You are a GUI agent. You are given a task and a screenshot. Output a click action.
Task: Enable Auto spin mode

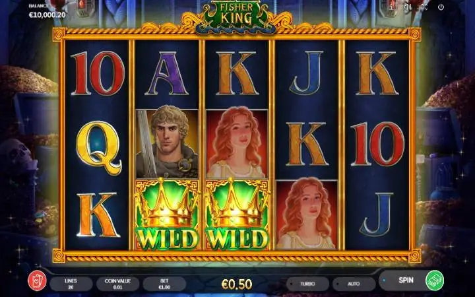pos(354,284)
